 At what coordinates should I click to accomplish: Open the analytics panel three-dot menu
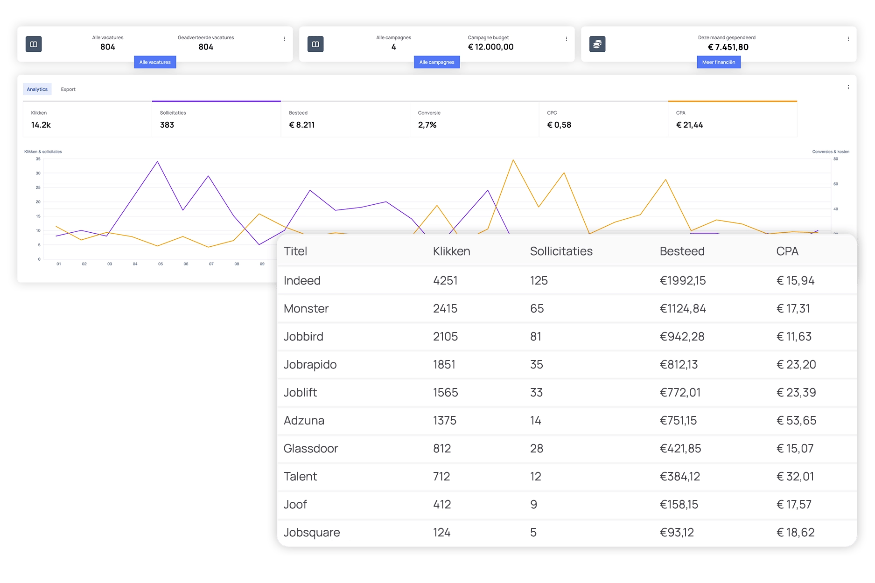(x=848, y=87)
